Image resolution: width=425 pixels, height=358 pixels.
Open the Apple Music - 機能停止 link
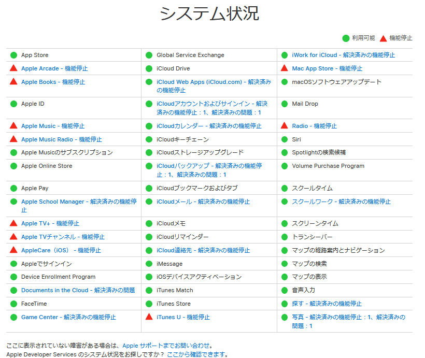tap(53, 126)
